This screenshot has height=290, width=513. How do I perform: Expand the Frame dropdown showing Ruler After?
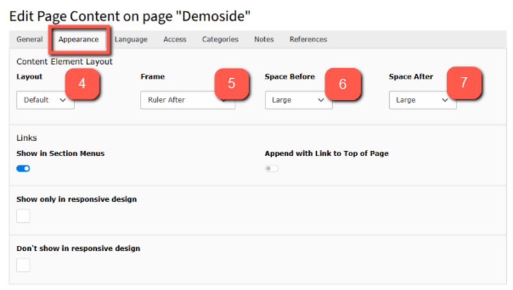coord(180,101)
